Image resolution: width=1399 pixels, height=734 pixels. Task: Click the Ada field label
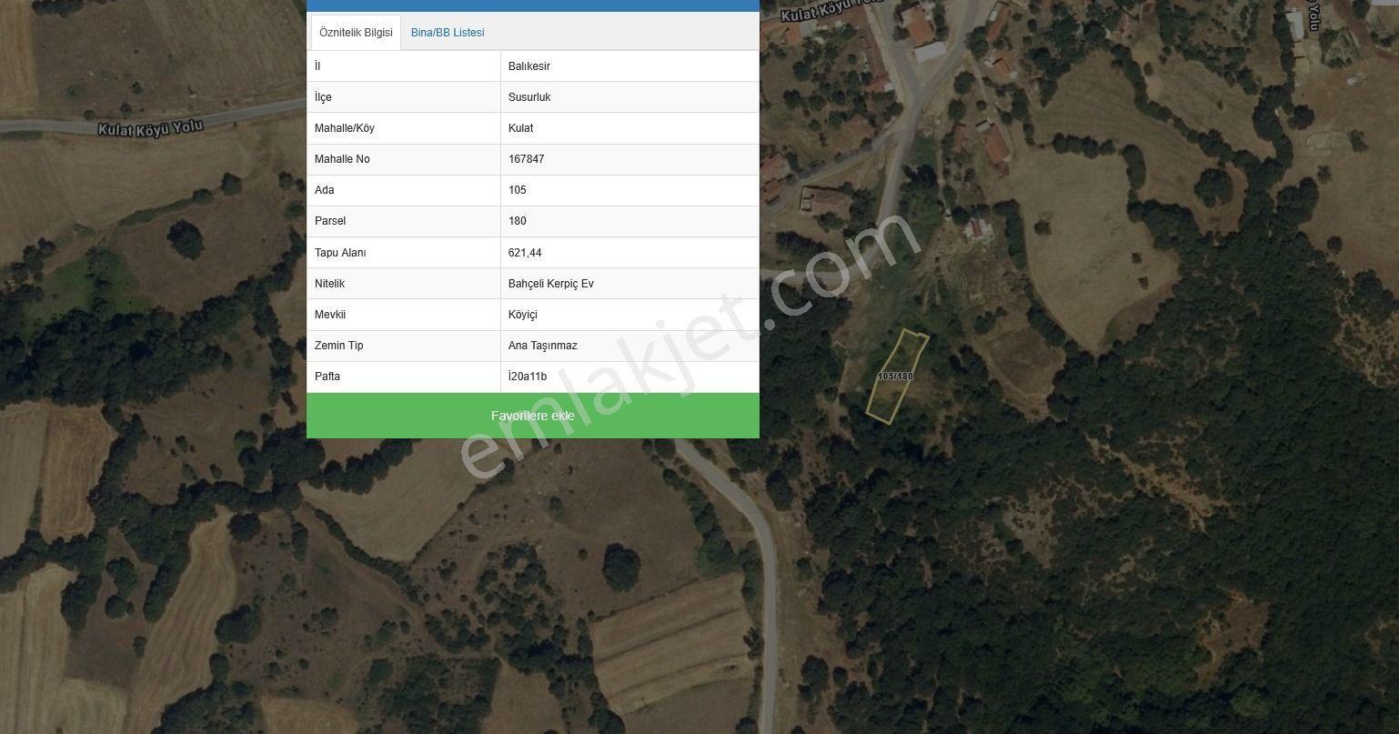click(x=325, y=190)
